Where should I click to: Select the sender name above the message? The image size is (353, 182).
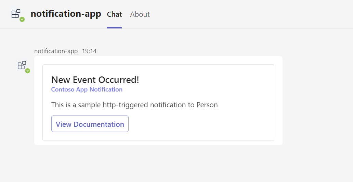(56, 51)
